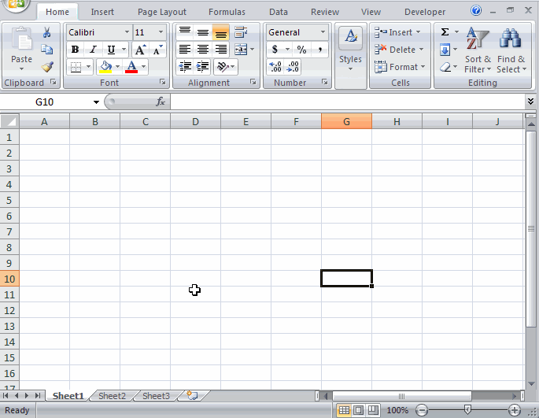Image resolution: width=539 pixels, height=418 pixels.
Task: Click the Fill down-arrow icon
Action: click(445, 50)
